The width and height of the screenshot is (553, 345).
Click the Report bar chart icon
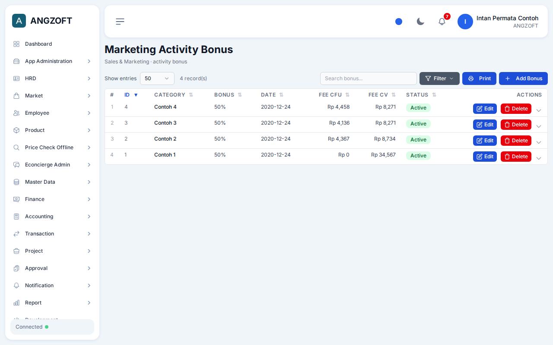pos(16,303)
